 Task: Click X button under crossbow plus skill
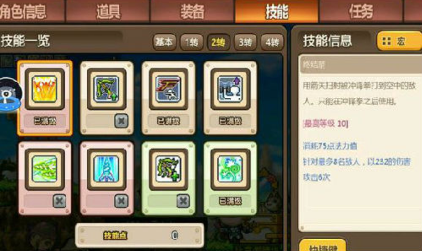(x=183, y=201)
